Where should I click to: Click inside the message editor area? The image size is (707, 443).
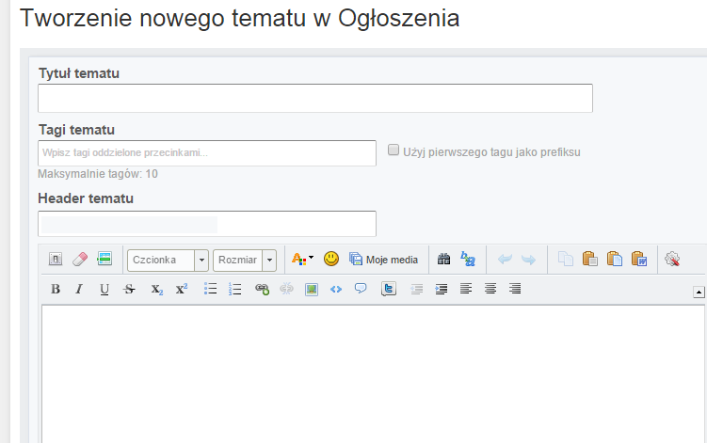[x=374, y=374]
